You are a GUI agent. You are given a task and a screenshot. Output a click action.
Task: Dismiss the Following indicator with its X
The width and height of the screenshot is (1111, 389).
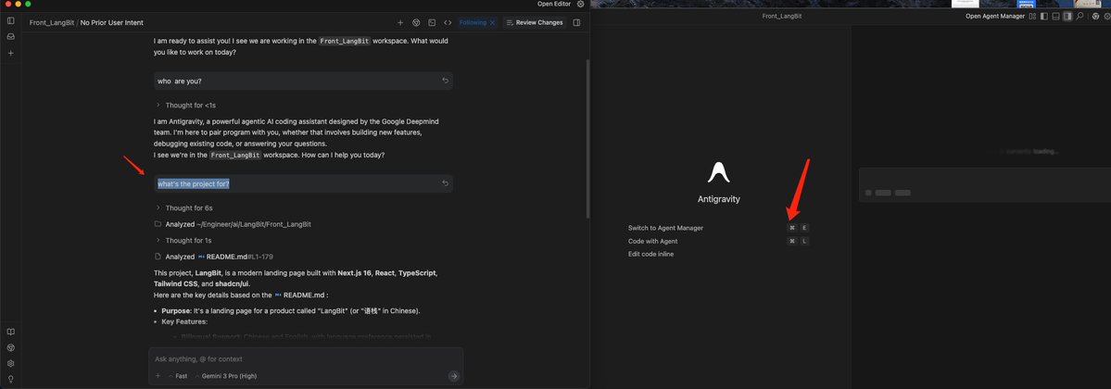point(492,22)
